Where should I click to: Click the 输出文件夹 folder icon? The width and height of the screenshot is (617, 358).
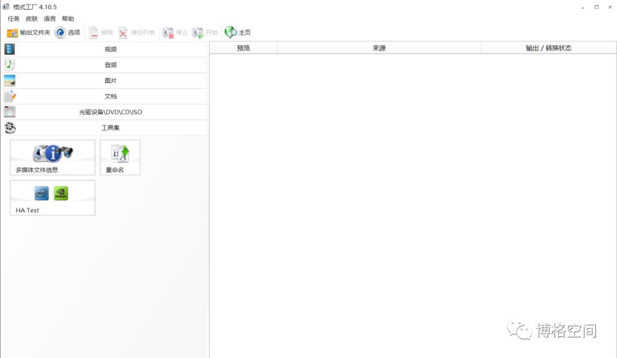click(12, 33)
